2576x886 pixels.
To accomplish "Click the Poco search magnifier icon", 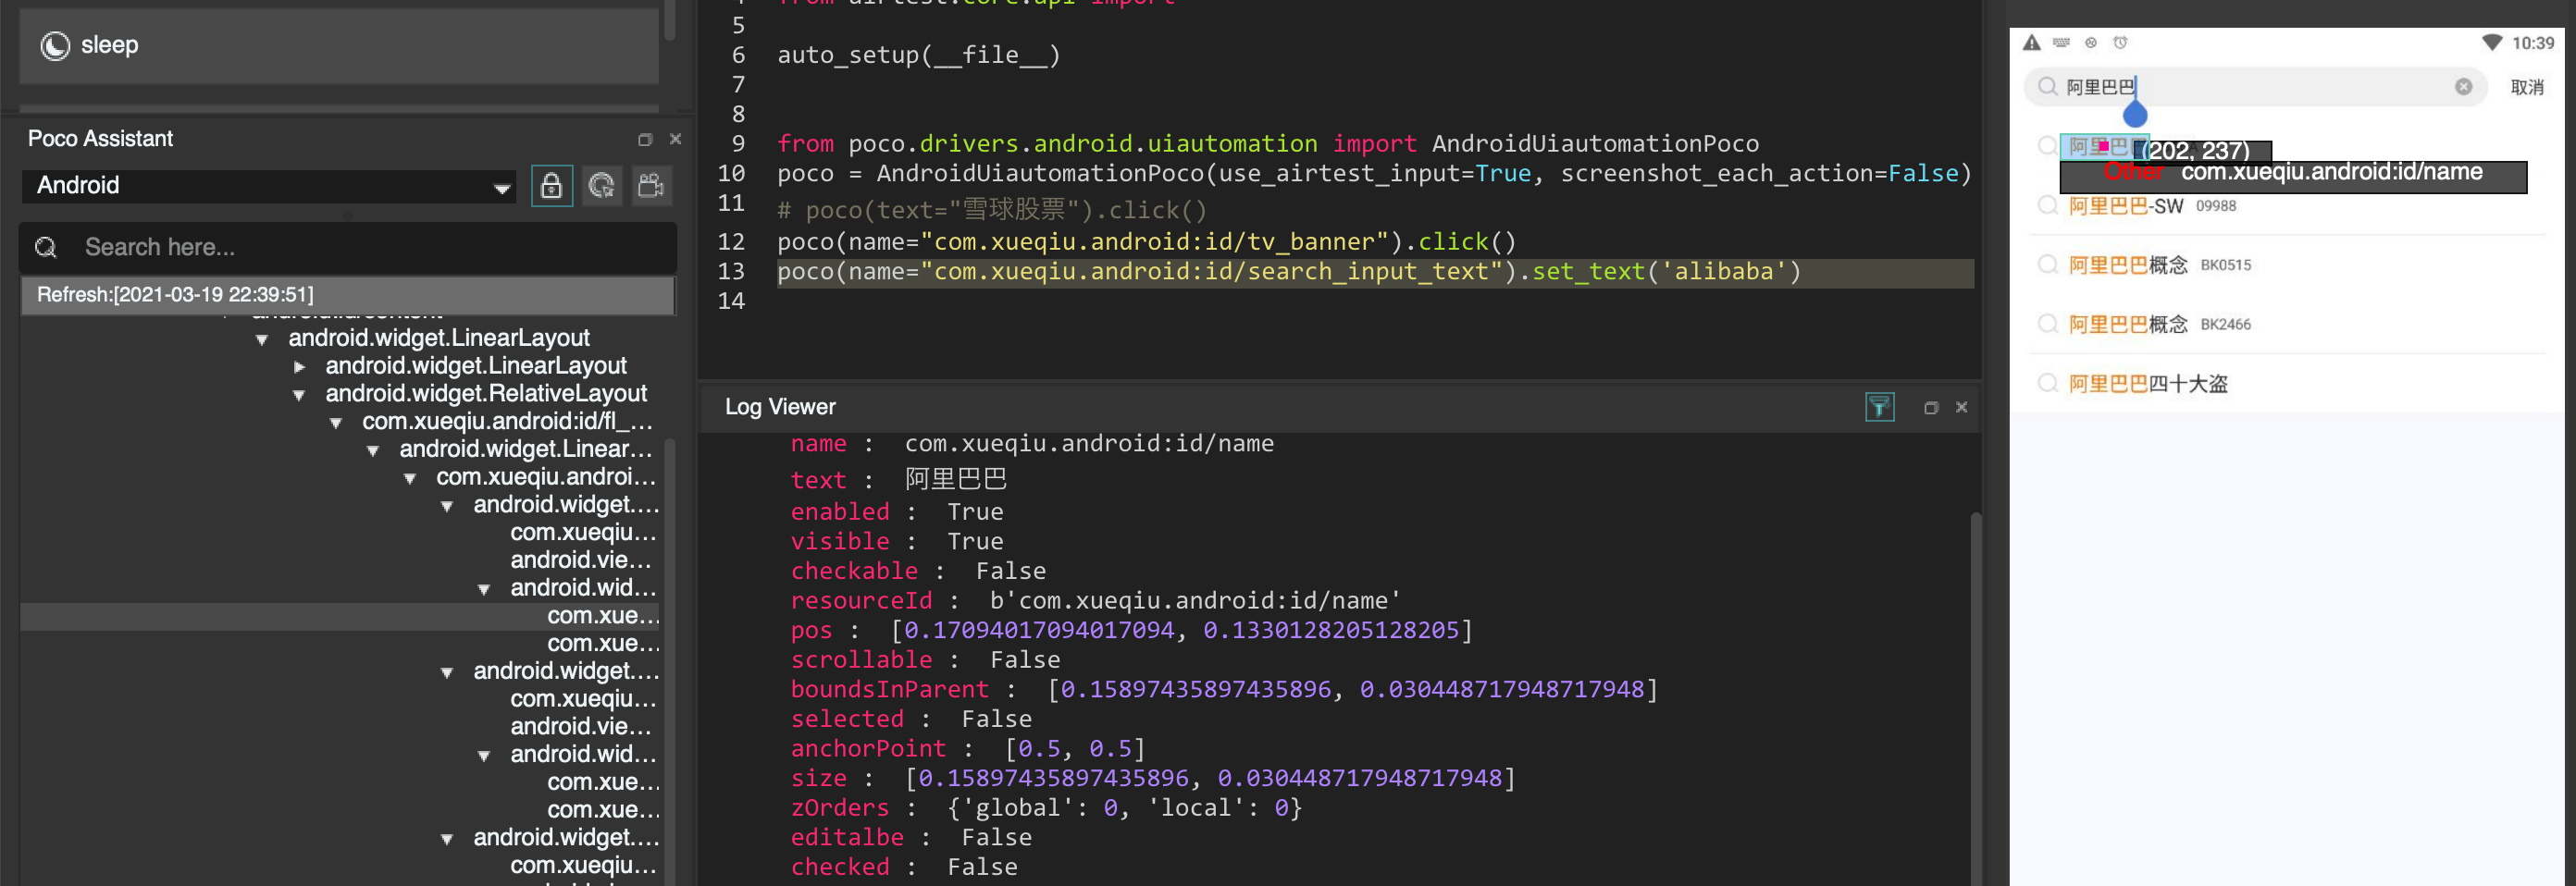I will (x=46, y=247).
